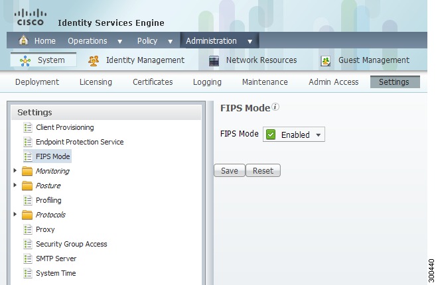Open the Administration menu arrow
436x285 pixels.
pos(250,42)
